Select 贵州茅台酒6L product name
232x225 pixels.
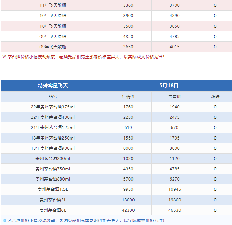point(53,210)
